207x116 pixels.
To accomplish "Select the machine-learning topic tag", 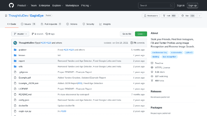I will 160,53.
